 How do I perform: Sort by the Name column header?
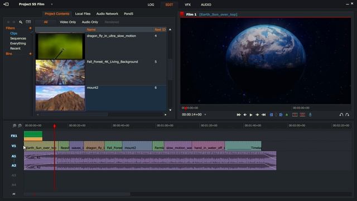[x=91, y=30]
